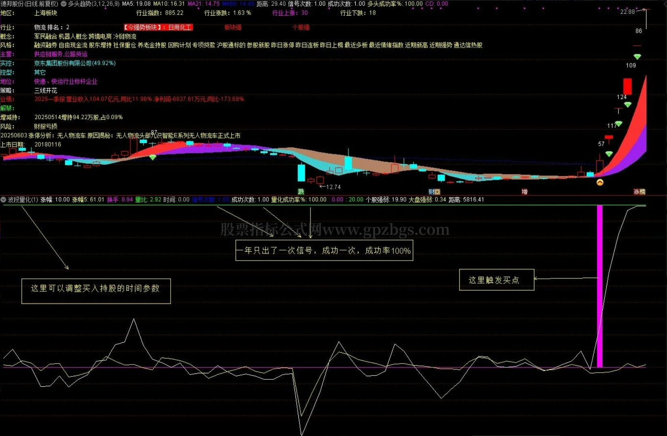This screenshot has height=436, width=667.
Task: Click the 涨榜 event marker on chart axis
Action: click(x=640, y=192)
